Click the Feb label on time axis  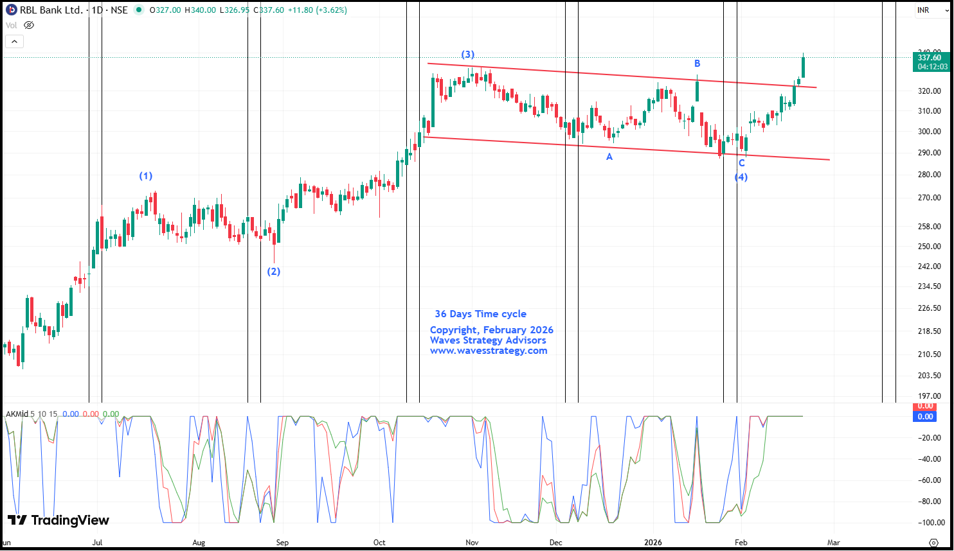[x=741, y=543]
